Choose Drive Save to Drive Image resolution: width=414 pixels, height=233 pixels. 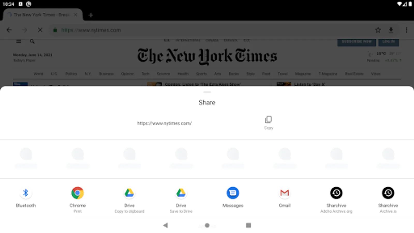point(181,200)
